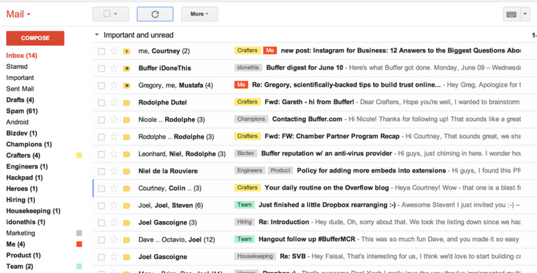Open the Mail dropdown menu
Viewport: 537px width, 273px height.
coord(18,14)
